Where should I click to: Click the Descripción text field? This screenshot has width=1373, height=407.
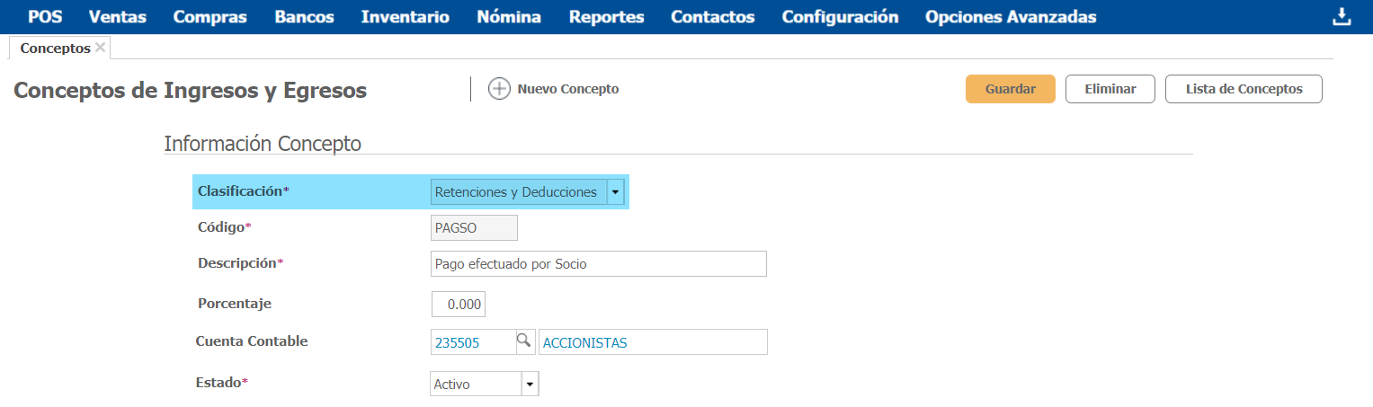pyautogui.click(x=598, y=263)
